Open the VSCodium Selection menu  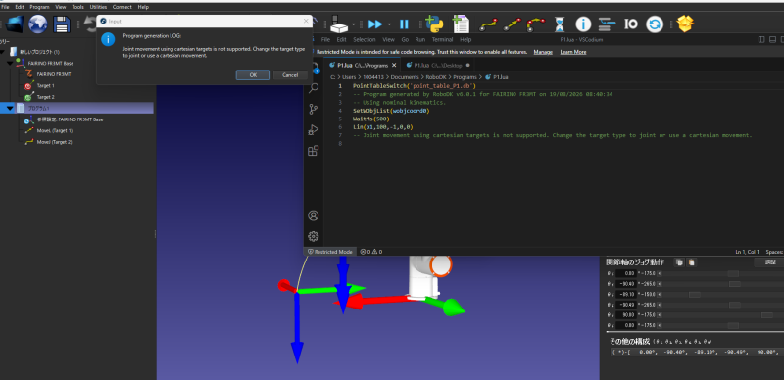click(x=364, y=39)
